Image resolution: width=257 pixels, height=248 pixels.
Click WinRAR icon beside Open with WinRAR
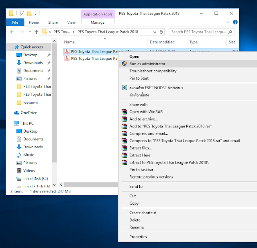124,112
